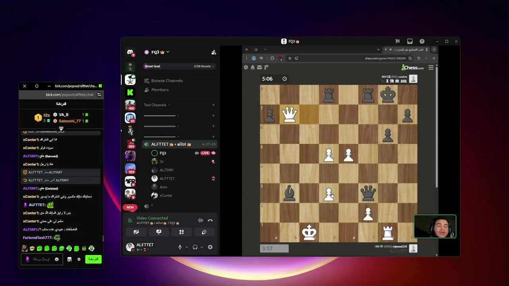Click the Kick chat message input
This screenshot has width=509, height=286.
(x=41, y=259)
